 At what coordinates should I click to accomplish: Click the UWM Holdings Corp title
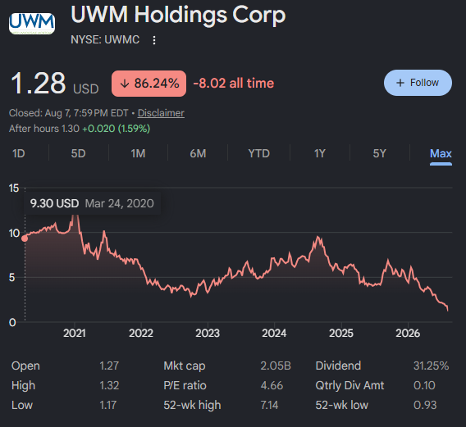[178, 15]
